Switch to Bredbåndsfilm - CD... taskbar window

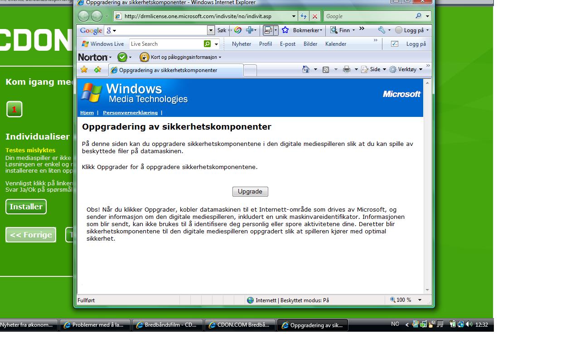tap(168, 325)
